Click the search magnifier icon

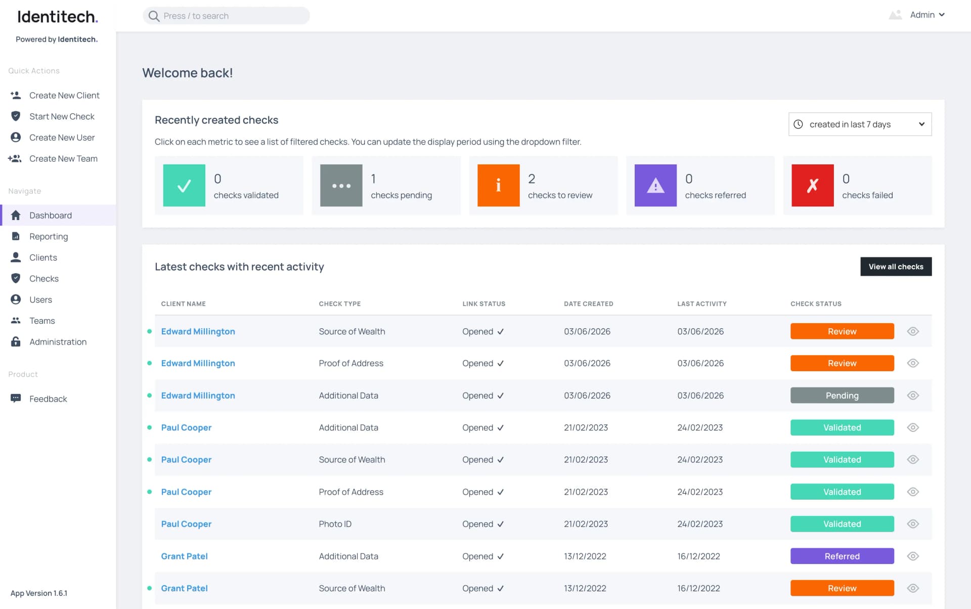[x=154, y=16]
